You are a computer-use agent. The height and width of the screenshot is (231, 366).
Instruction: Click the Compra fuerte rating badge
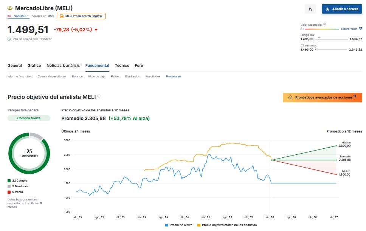click(x=29, y=118)
